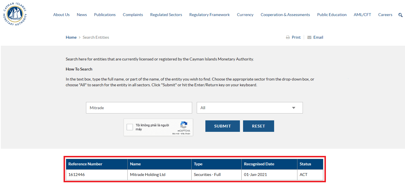The height and width of the screenshot is (188, 405).
Task: Select the Securities - Full cell
Action: 216,175
